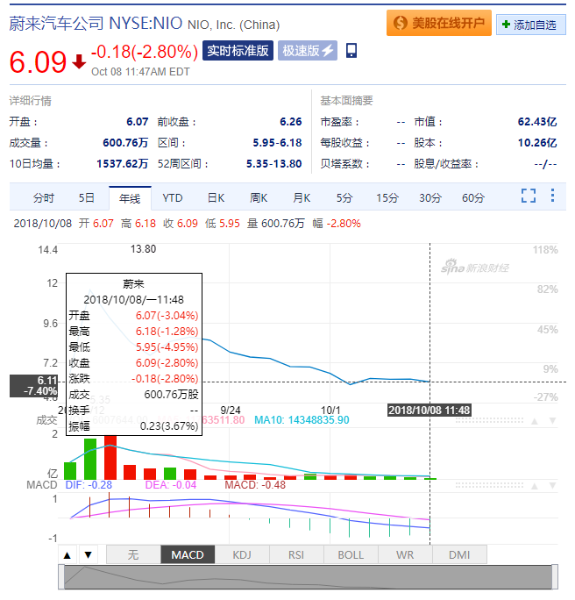This screenshot has width=575, height=600.
Task: Click the up arrow beside volume panel
Action: tap(535, 421)
